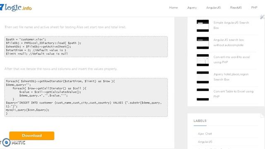Open the Jquery menu item
The width and height of the screenshot is (265, 149).
tap(192, 7)
